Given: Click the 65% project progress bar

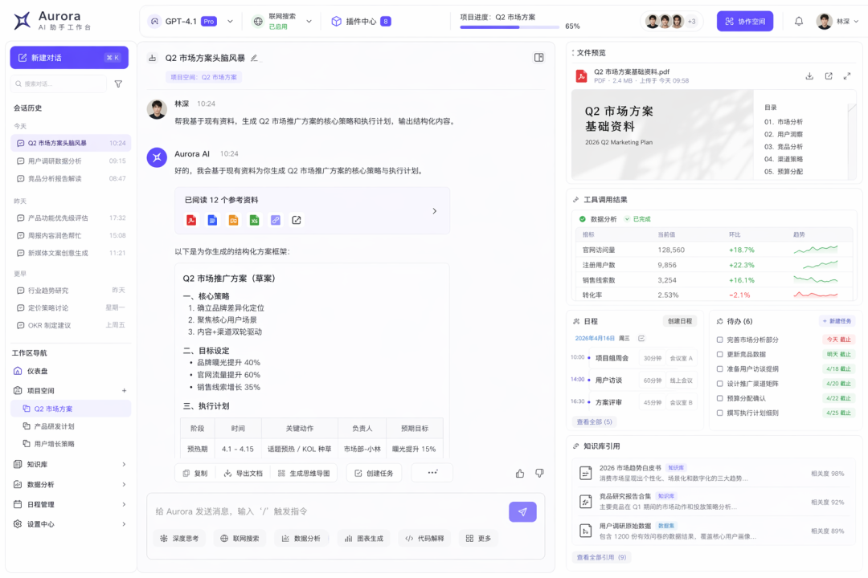Looking at the screenshot, I should click(509, 26).
